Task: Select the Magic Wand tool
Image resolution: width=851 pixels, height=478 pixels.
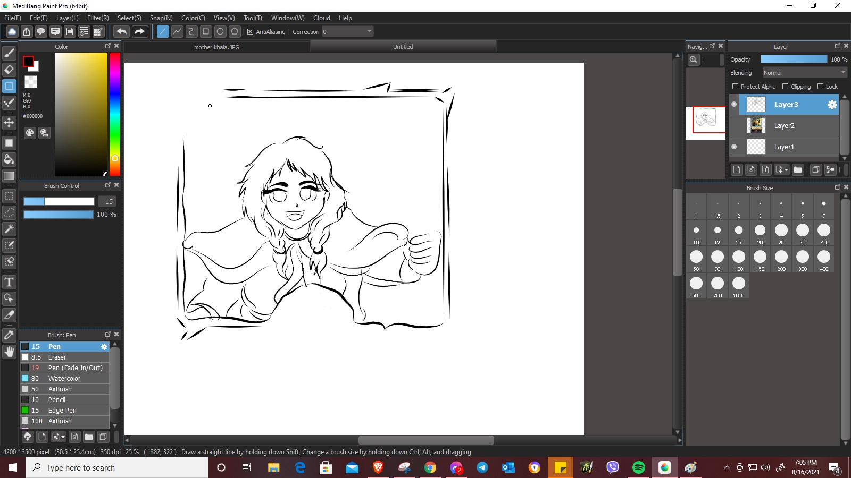Action: (9, 229)
